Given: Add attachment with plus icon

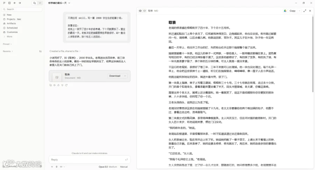Looking at the screenshot, I should 52,167.
